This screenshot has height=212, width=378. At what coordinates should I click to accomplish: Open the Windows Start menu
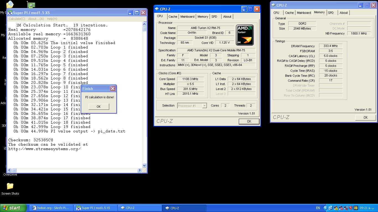[x=13, y=208]
